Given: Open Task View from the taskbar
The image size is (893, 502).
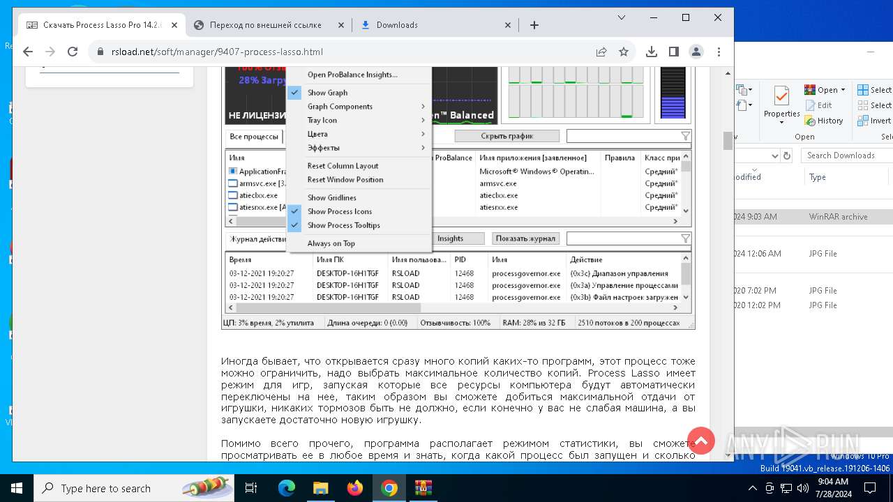Looking at the screenshot, I should pos(251,488).
